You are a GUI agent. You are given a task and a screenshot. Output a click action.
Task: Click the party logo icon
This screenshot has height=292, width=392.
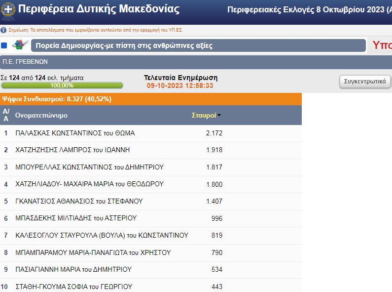coord(20,45)
